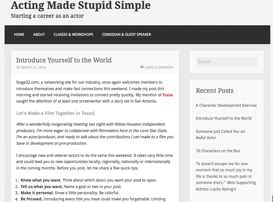Open Someone Just Called You an Awful Actor
The width and height of the screenshot is (273, 202).
click(x=220, y=134)
